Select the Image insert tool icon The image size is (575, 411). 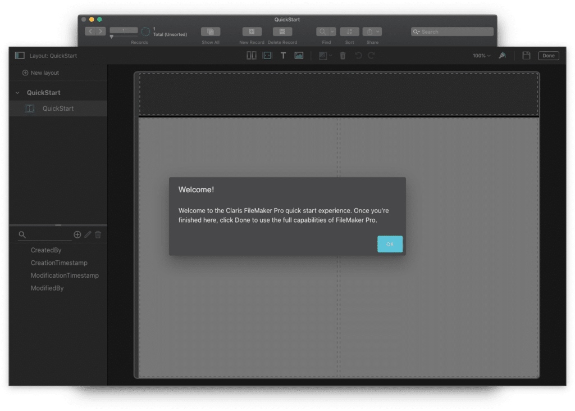point(299,56)
